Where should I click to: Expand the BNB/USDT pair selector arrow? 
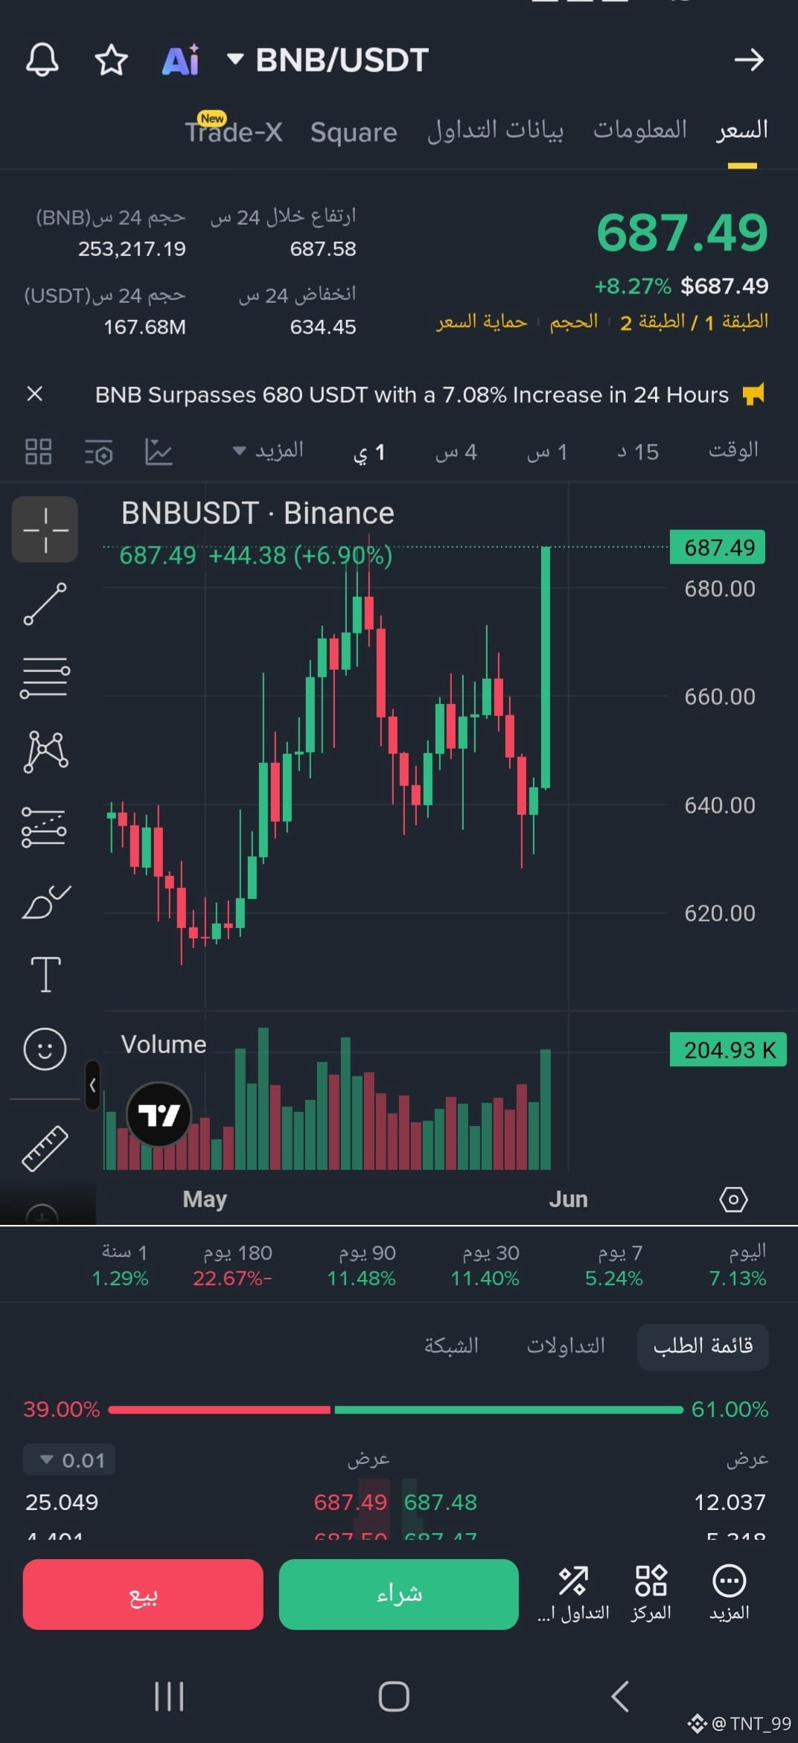[235, 59]
